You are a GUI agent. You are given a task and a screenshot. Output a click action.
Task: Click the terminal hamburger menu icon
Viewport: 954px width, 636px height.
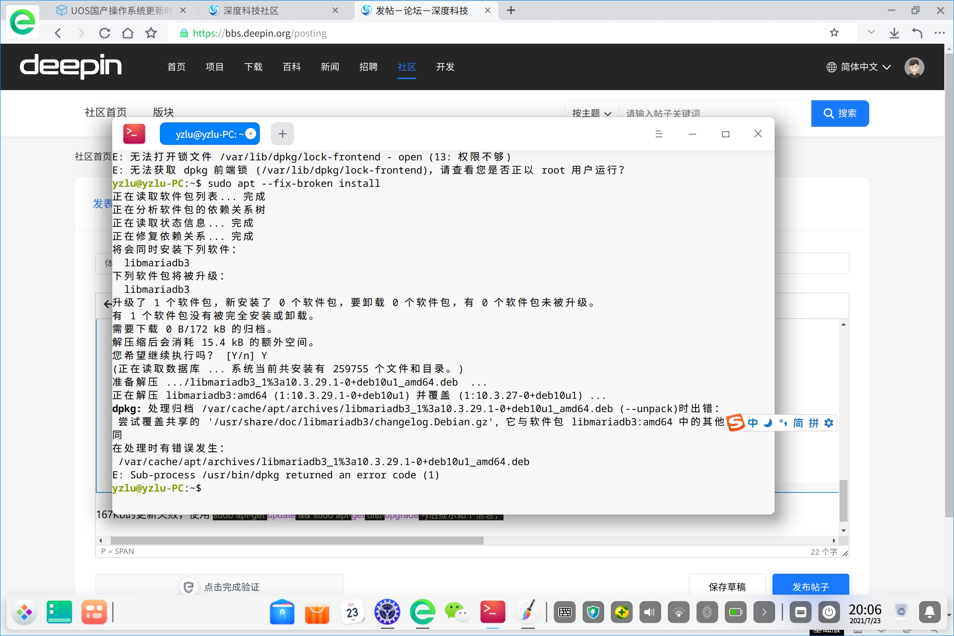pyautogui.click(x=659, y=134)
